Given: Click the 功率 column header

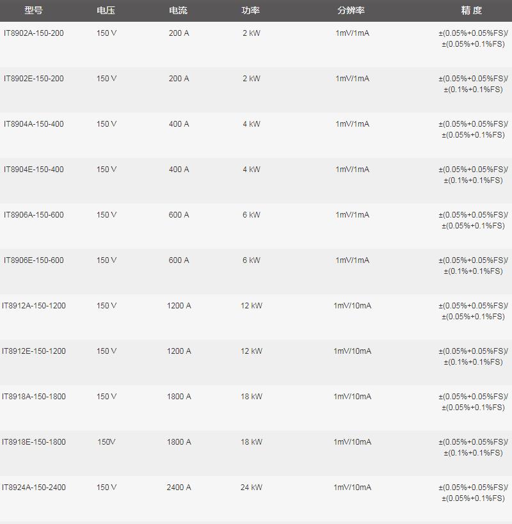Looking at the screenshot, I should pyautogui.click(x=251, y=10).
